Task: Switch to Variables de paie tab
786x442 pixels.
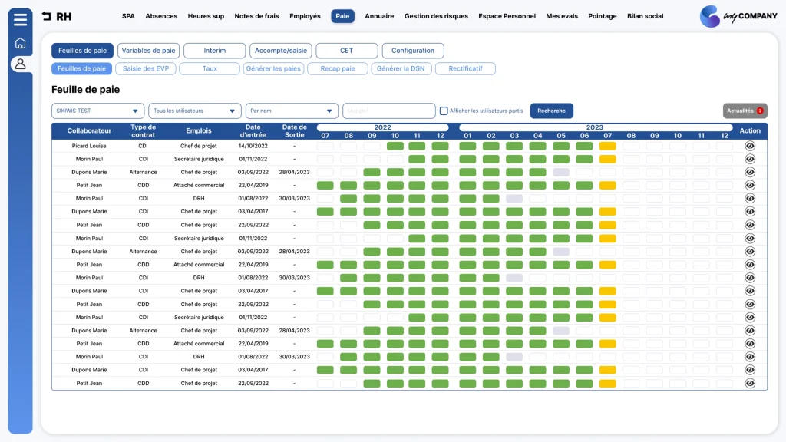Action: [x=148, y=51]
